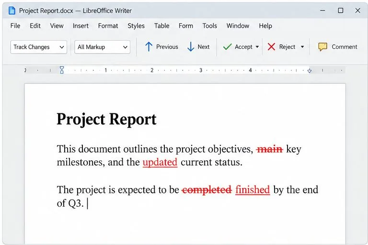Click the ruler number 3
The width and height of the screenshot is (368, 245).
pos(201,70)
